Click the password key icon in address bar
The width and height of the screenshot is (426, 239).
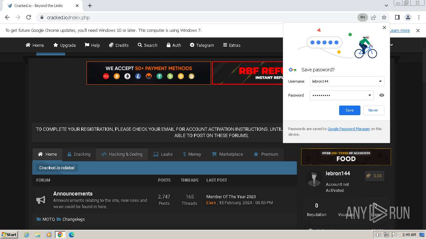coord(363,17)
